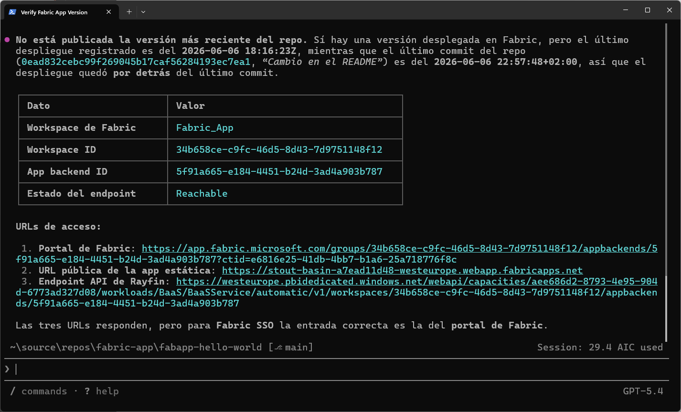Screen dimensions: 681x412
Task: Click the Session 29.4 AIC used status
Action: click(x=600, y=347)
